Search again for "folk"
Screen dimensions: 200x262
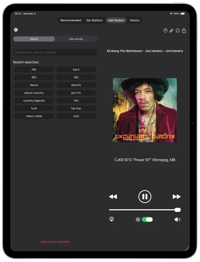pyautogui.click(x=34, y=70)
